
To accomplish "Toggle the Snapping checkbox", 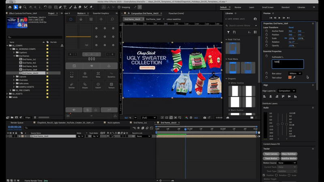I will point(119,7).
